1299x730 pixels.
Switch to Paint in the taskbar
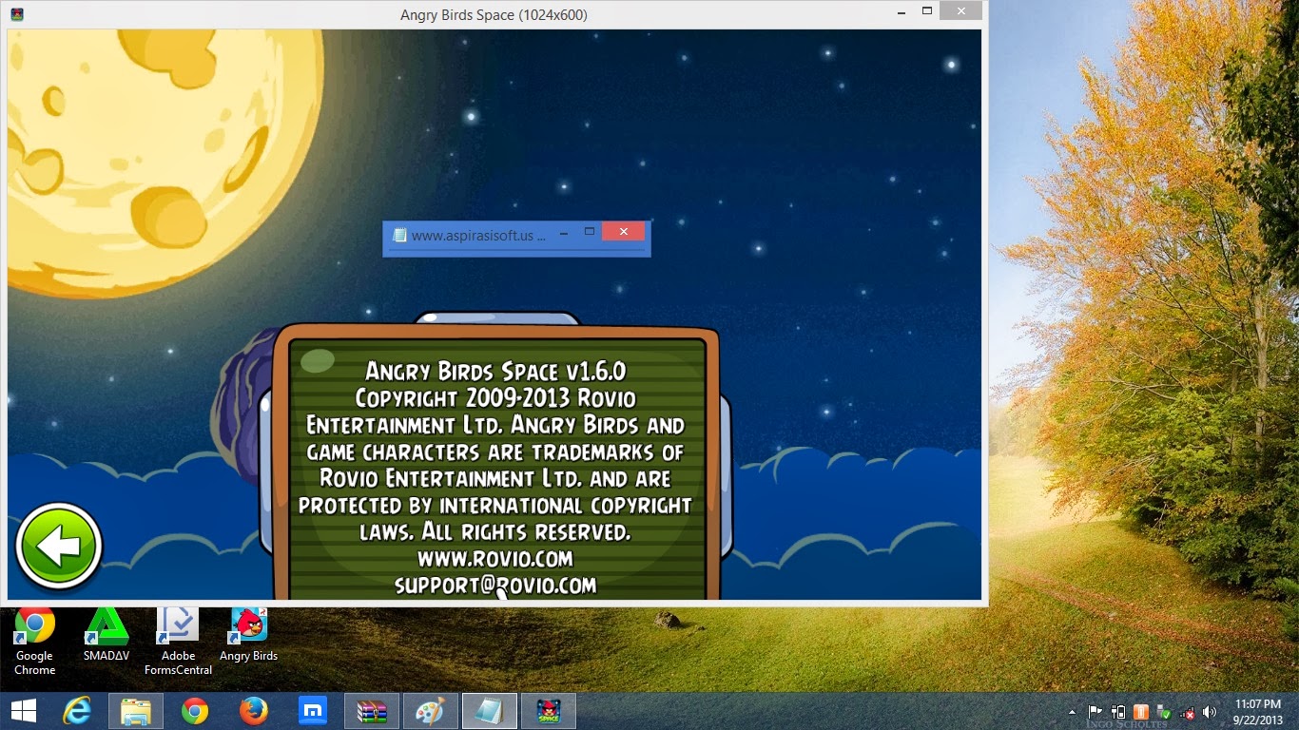[x=431, y=711]
